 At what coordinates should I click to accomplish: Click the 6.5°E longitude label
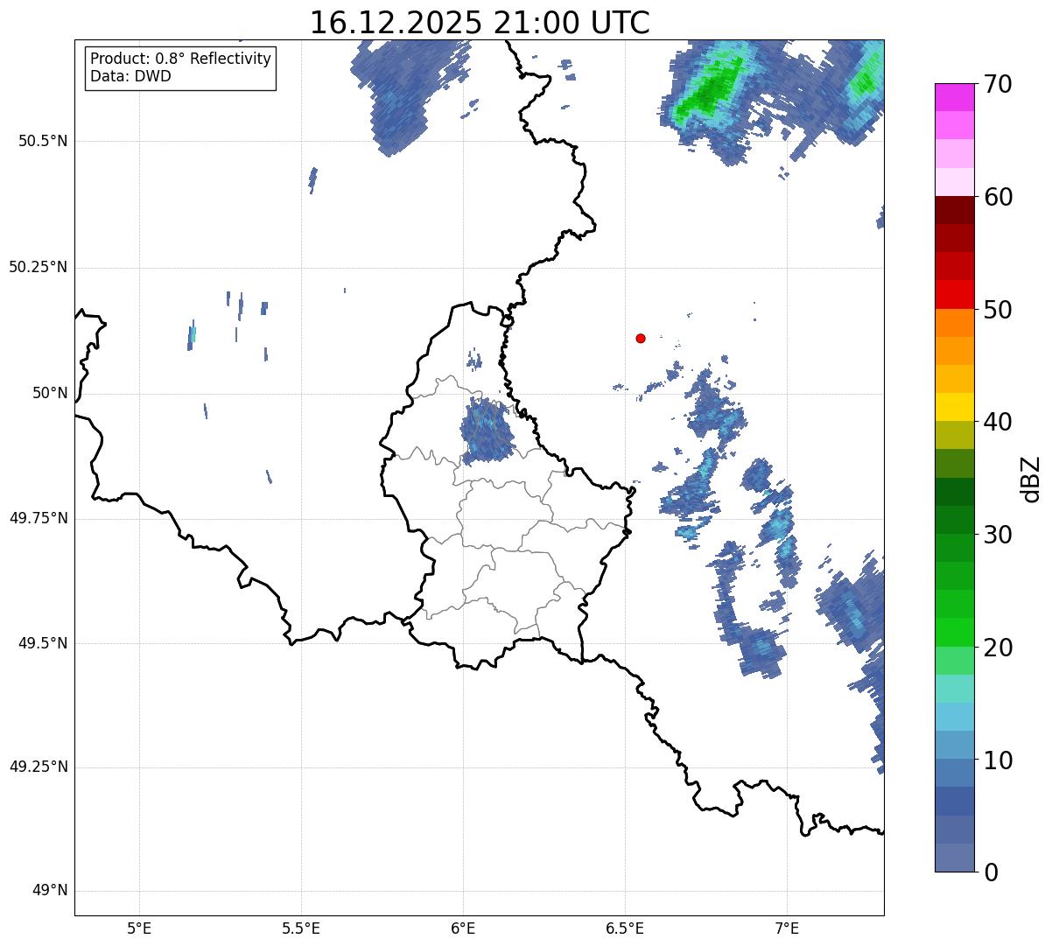[x=625, y=928]
